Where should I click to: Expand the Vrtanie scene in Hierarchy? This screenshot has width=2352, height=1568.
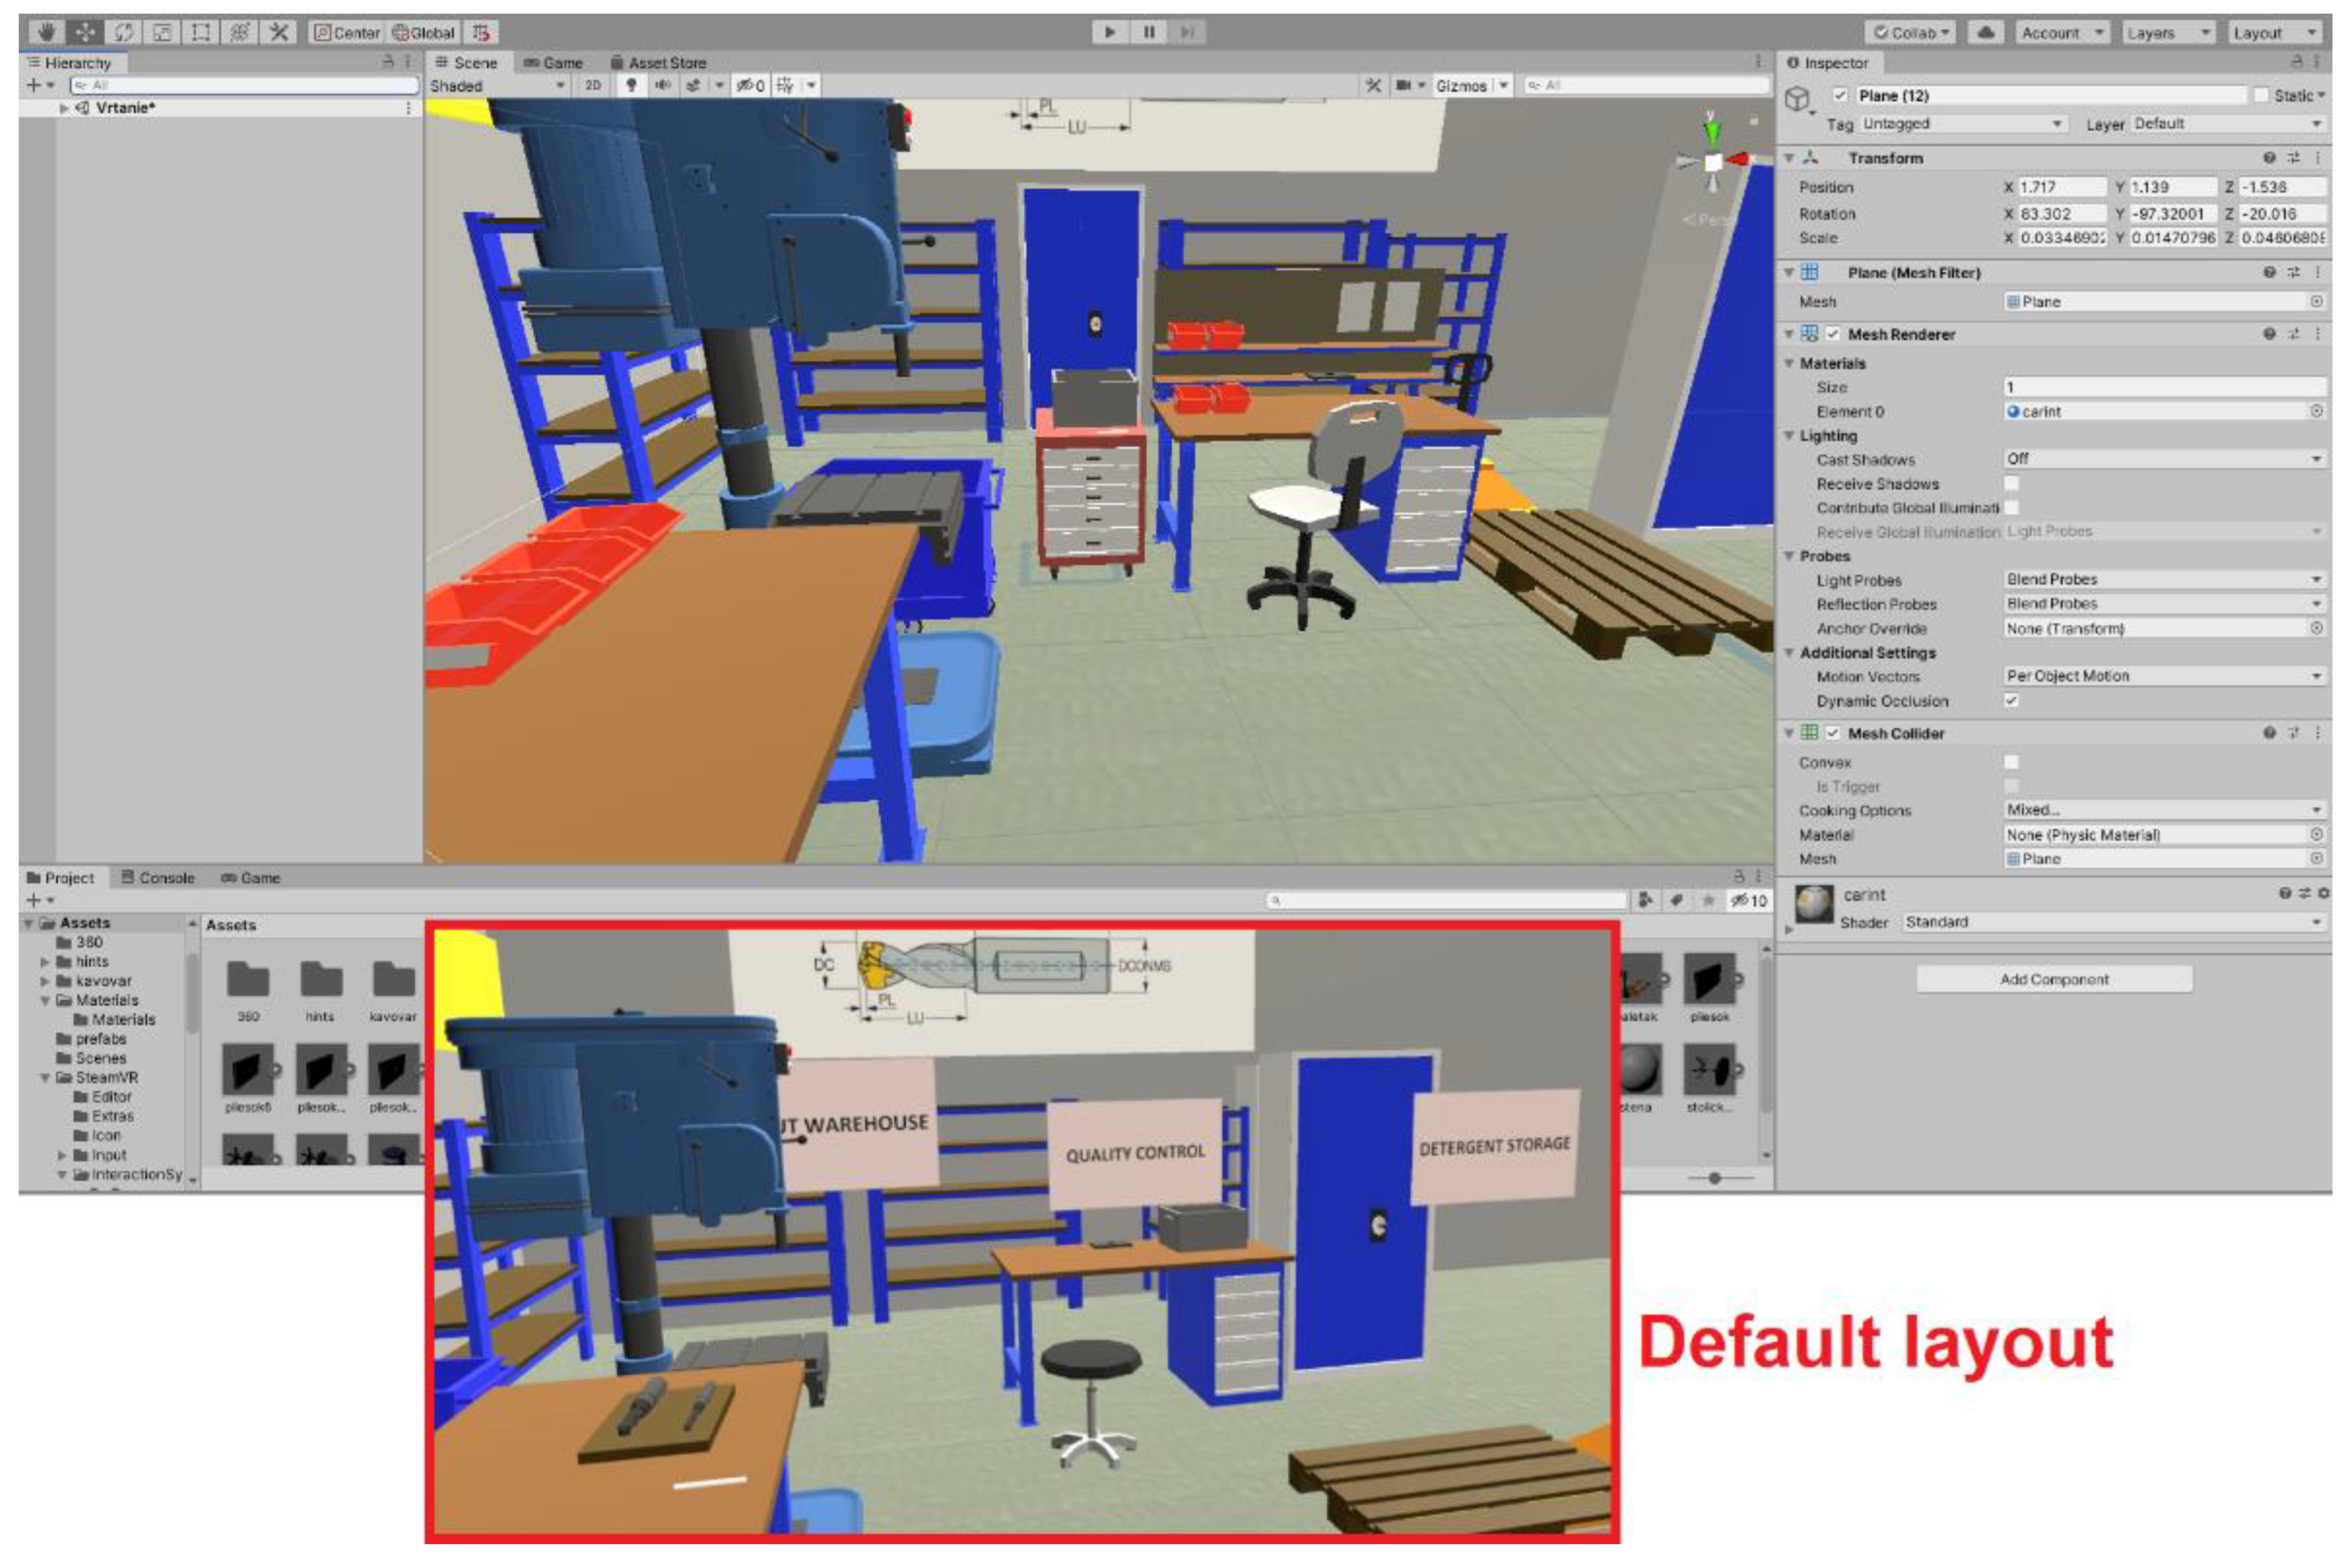click(64, 108)
